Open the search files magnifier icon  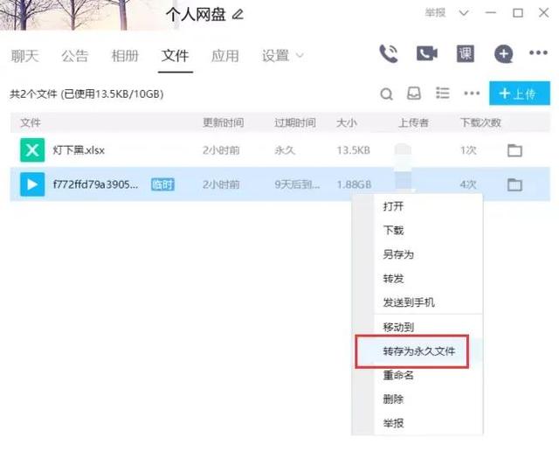coord(386,94)
